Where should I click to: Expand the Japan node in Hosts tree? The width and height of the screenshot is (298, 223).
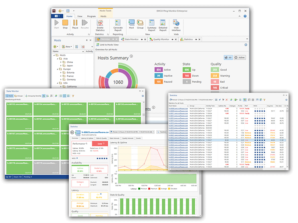(x=61, y=66)
